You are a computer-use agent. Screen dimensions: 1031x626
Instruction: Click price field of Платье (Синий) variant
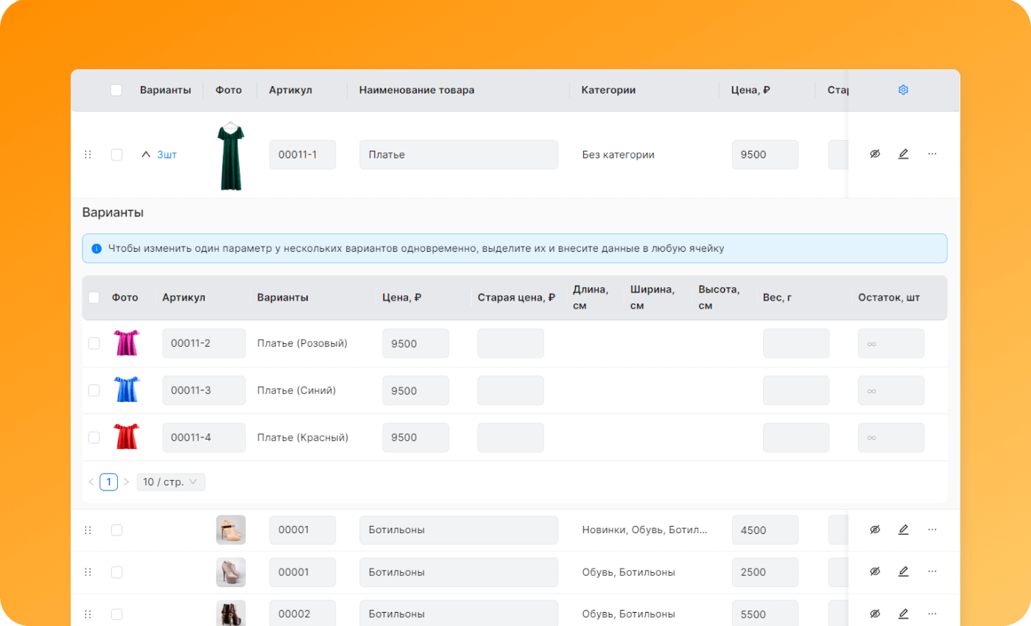point(415,390)
